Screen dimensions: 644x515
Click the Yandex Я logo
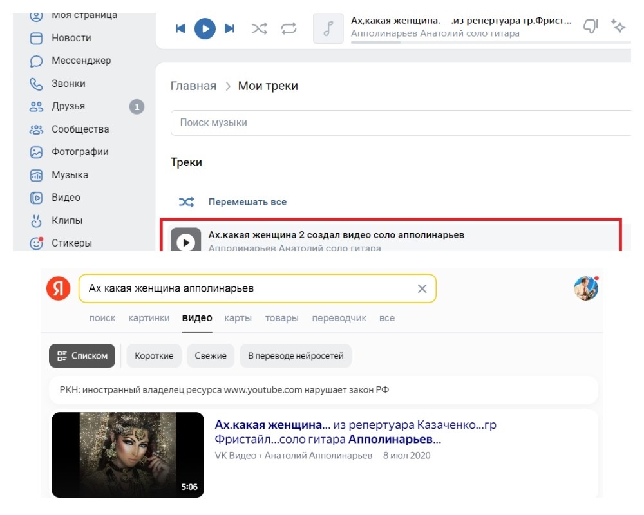coord(59,288)
